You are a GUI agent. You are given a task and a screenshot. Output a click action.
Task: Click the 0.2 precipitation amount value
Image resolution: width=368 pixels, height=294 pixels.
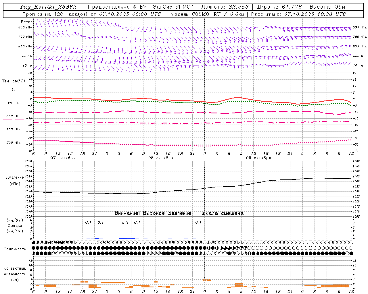click(125, 223)
